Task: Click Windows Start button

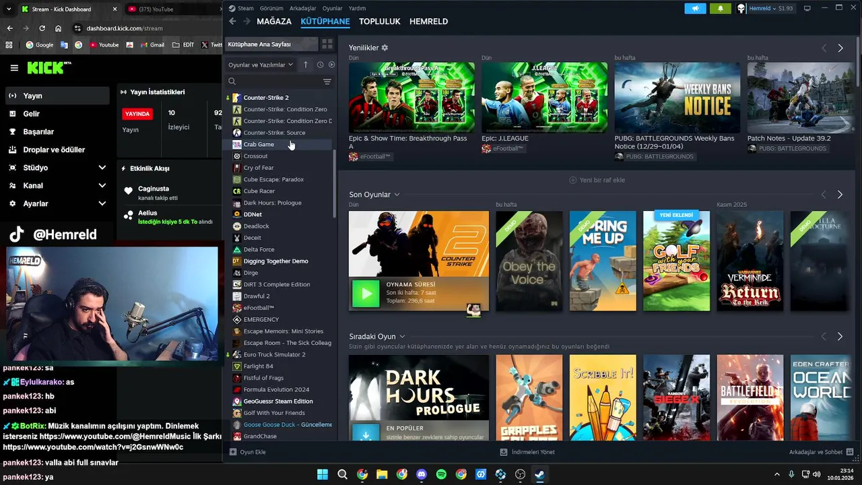Action: tap(323, 474)
